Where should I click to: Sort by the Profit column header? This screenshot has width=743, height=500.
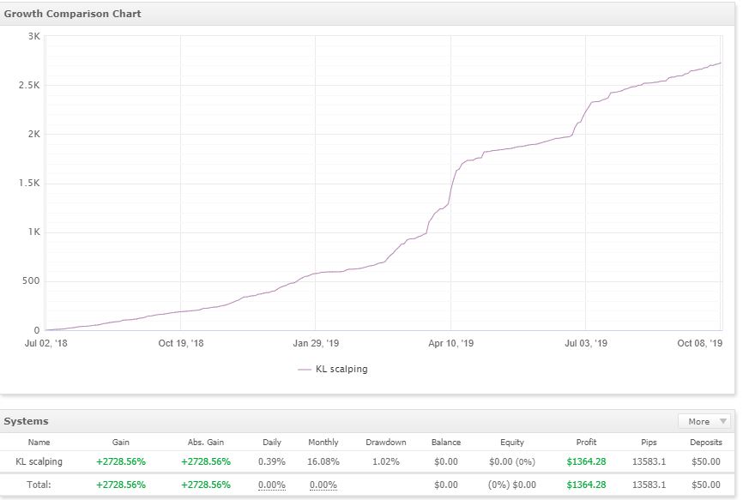click(x=587, y=443)
